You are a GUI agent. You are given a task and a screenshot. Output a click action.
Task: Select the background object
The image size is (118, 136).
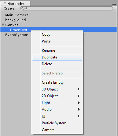click(x=16, y=20)
